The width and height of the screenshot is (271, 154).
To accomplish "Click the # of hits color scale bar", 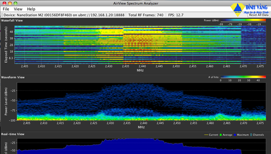I will point(243,77).
